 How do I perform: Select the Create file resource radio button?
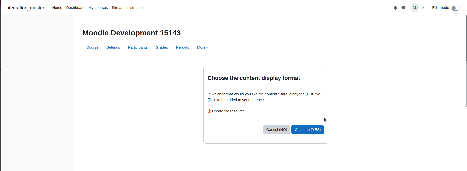(209, 111)
